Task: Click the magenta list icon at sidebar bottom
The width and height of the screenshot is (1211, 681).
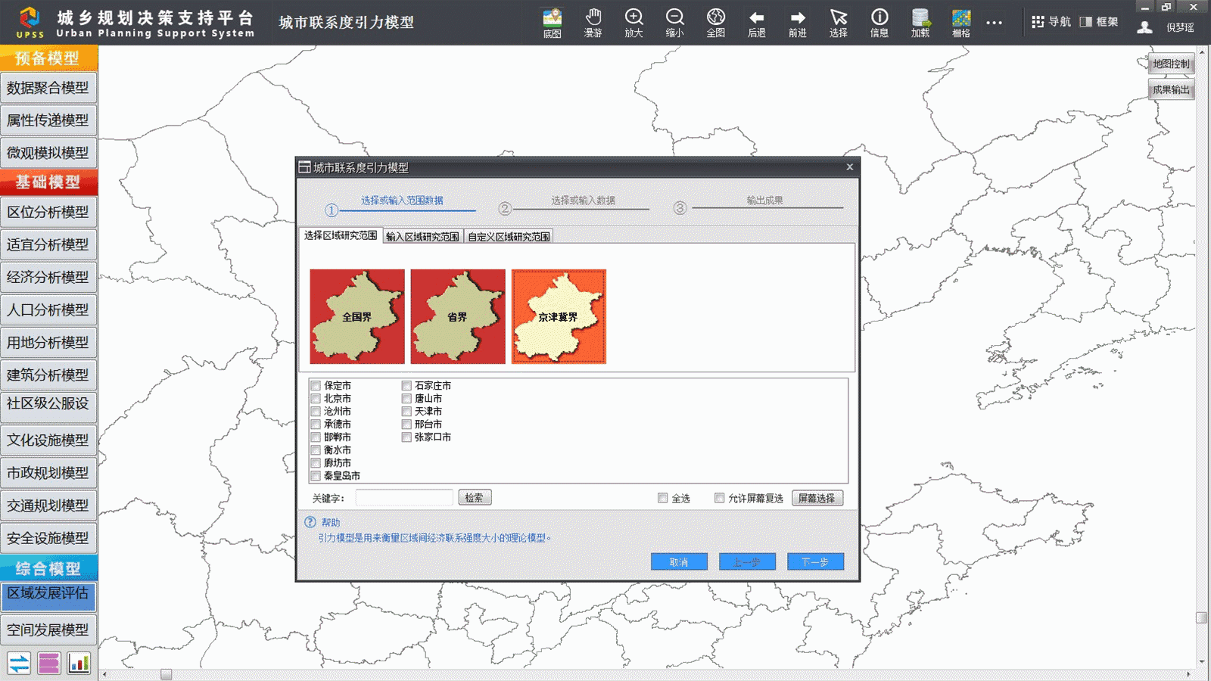Action: pyautogui.click(x=48, y=664)
